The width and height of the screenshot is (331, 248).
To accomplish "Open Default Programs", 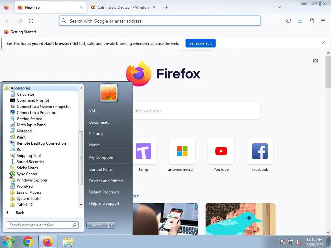I will pyautogui.click(x=104, y=192).
